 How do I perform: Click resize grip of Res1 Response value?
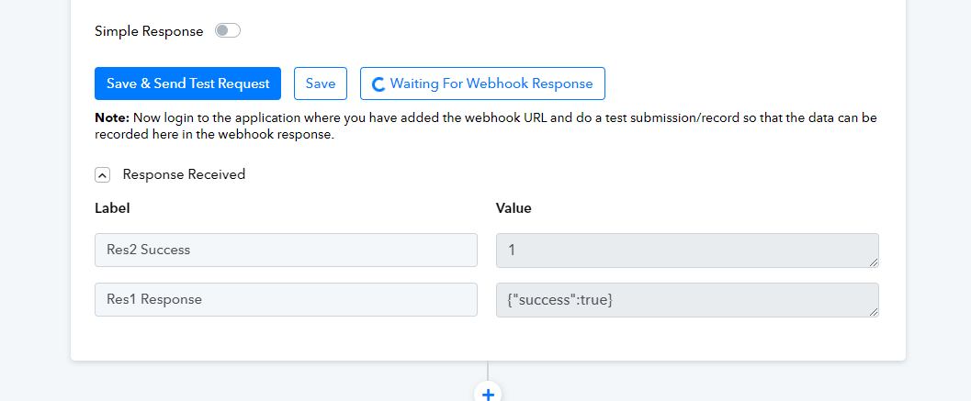click(873, 312)
